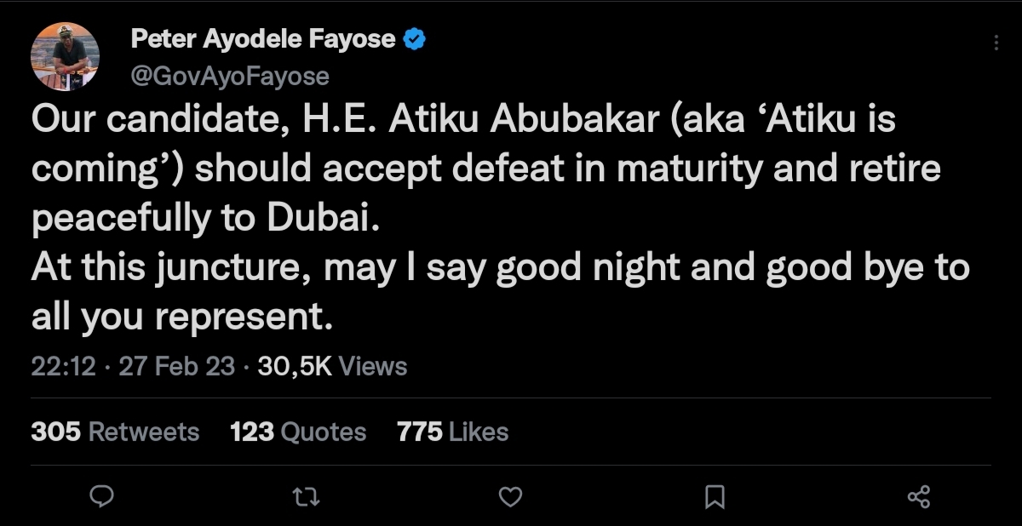Open Peter Ayodele Fayose's profile picture

(66, 57)
